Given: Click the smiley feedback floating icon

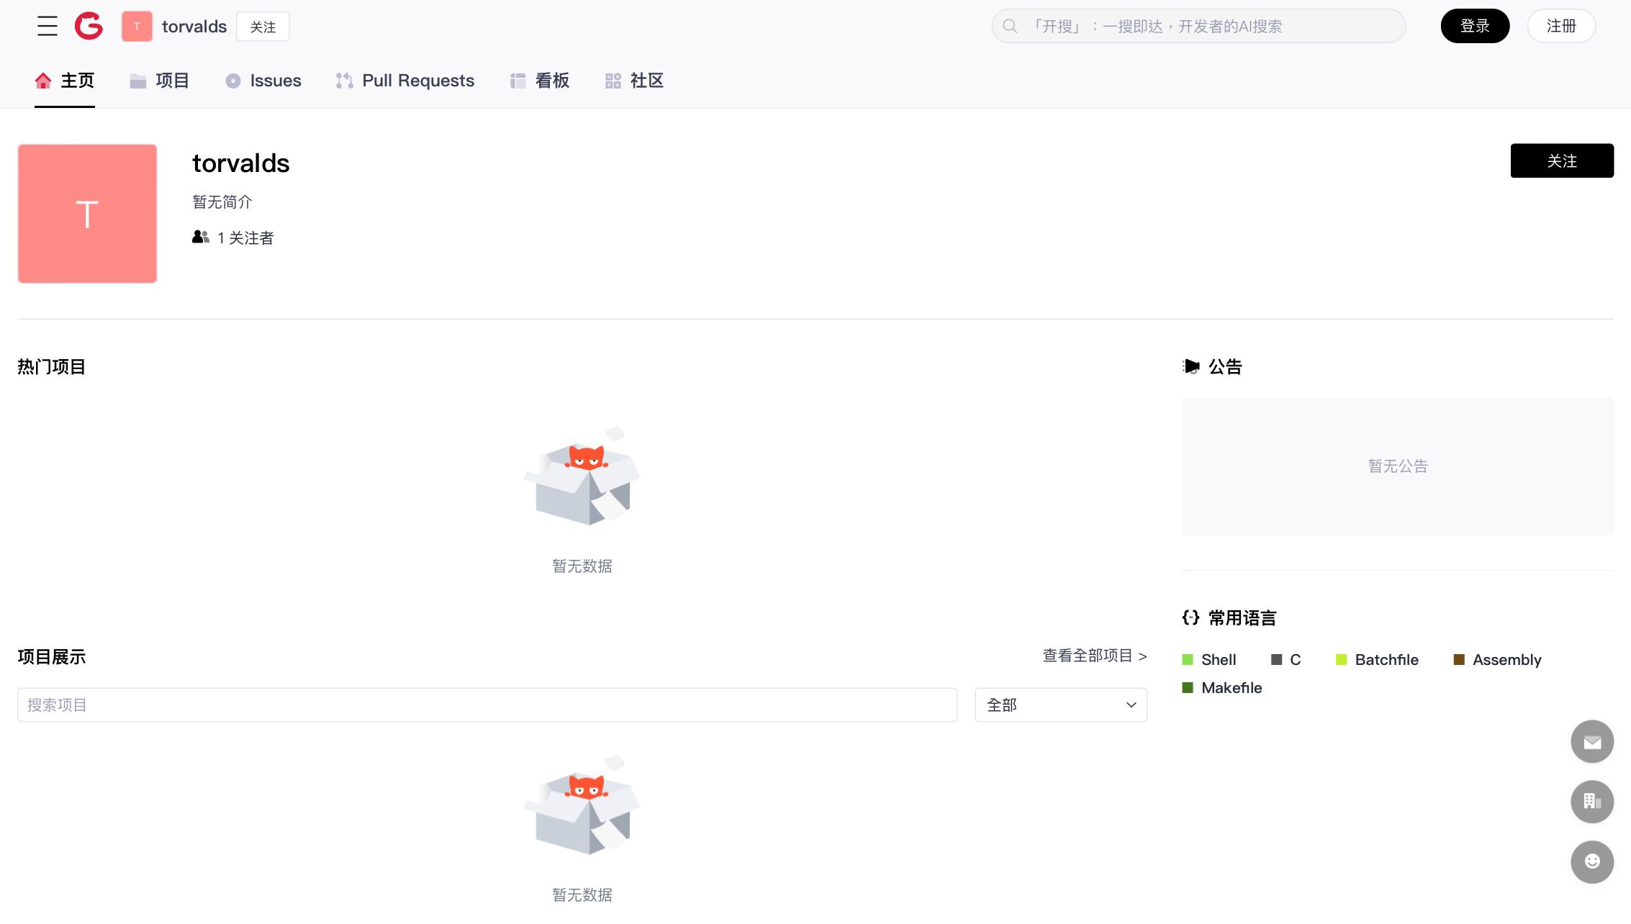Looking at the screenshot, I should (1592, 861).
